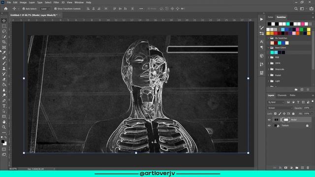Viewport: 315px width, 177px height.
Task: Open the File menu
Action: 9,2
